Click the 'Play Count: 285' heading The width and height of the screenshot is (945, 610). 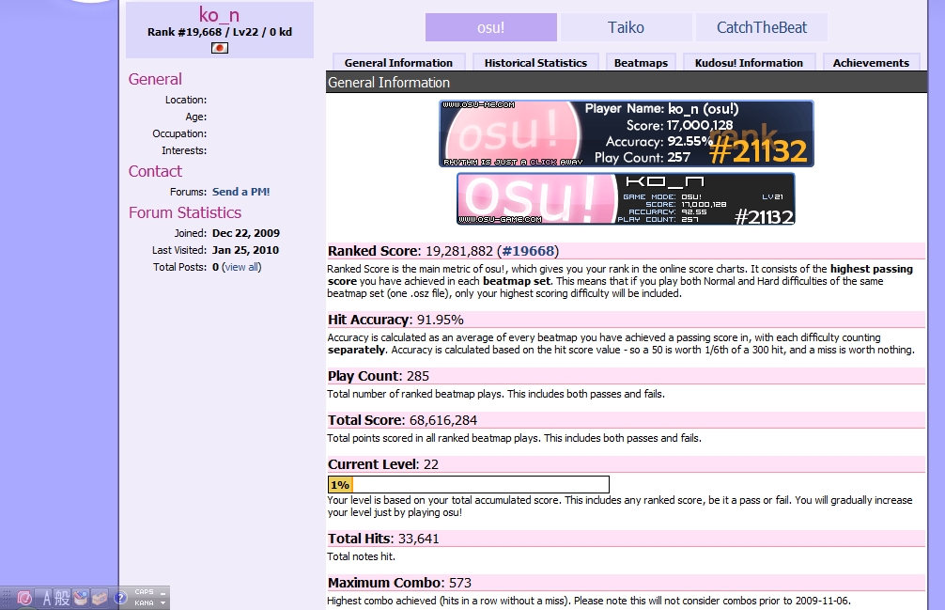click(x=379, y=376)
